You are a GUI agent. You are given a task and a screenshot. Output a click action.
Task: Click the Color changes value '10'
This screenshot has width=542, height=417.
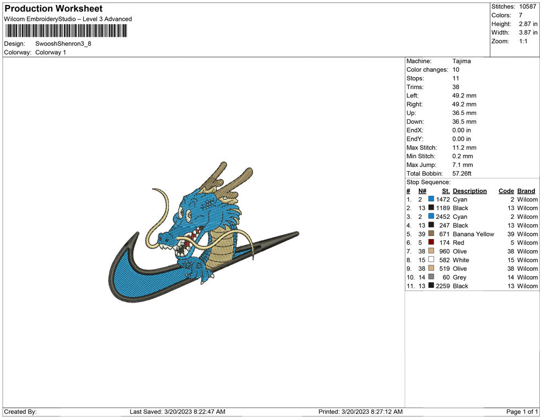(455, 70)
